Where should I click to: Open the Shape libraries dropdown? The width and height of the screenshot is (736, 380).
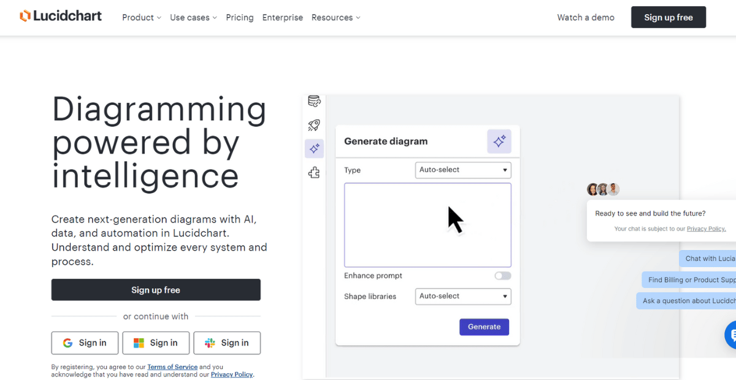(x=462, y=296)
